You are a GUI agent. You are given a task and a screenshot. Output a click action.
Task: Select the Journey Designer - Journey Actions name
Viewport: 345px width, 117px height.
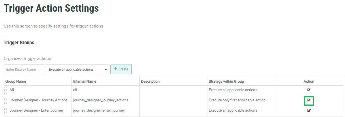click(39, 100)
